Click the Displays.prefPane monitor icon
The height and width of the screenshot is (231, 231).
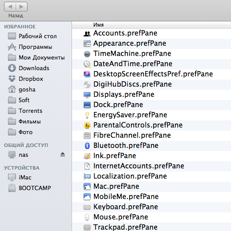tap(87, 95)
